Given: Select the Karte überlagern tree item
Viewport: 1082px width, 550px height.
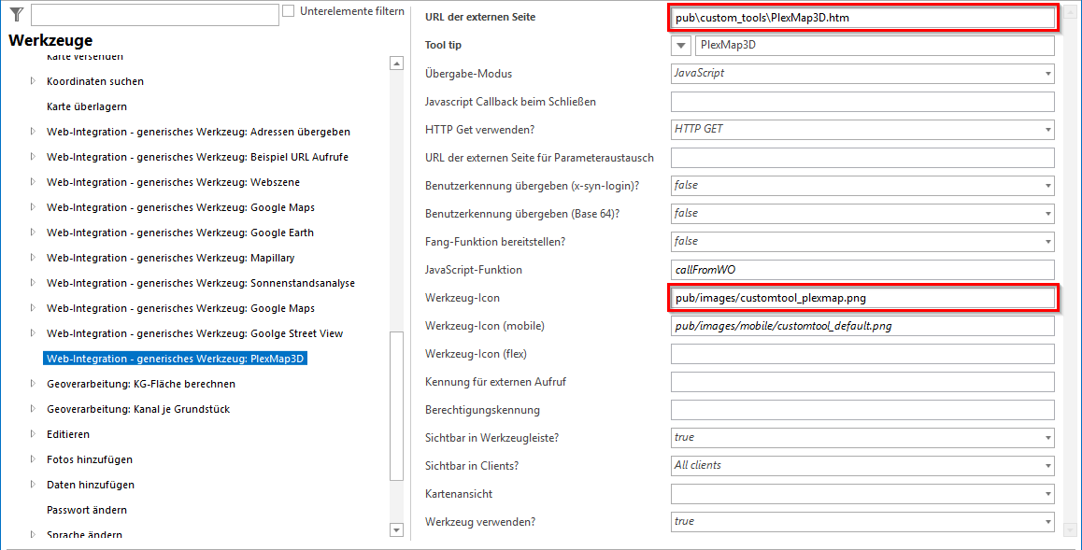Looking at the screenshot, I should pos(87,106).
